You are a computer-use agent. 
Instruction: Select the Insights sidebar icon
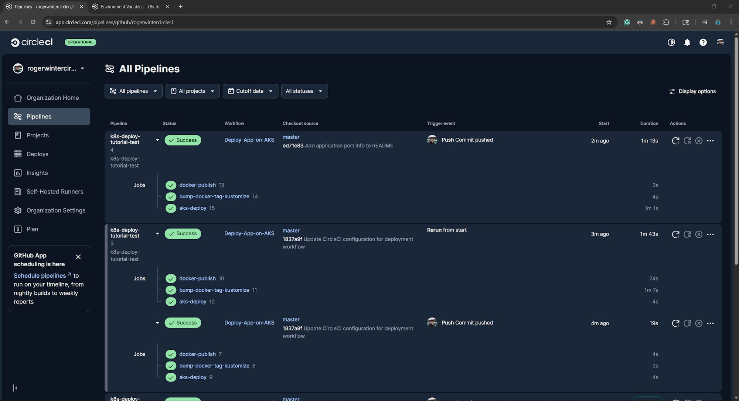coord(18,173)
